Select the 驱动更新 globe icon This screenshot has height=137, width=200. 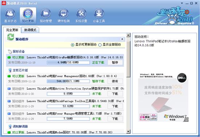tap(28, 13)
